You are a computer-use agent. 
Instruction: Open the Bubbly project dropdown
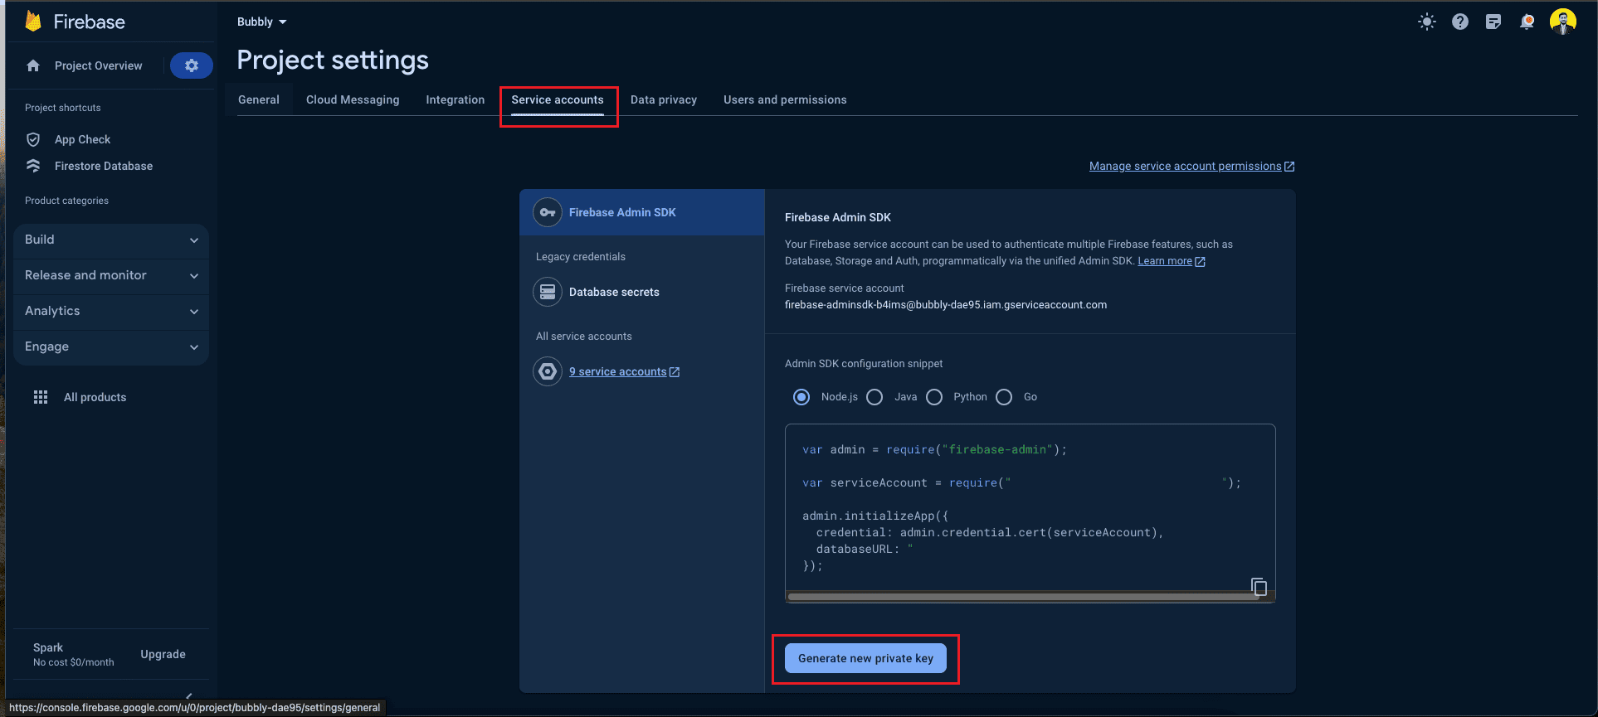click(x=262, y=22)
